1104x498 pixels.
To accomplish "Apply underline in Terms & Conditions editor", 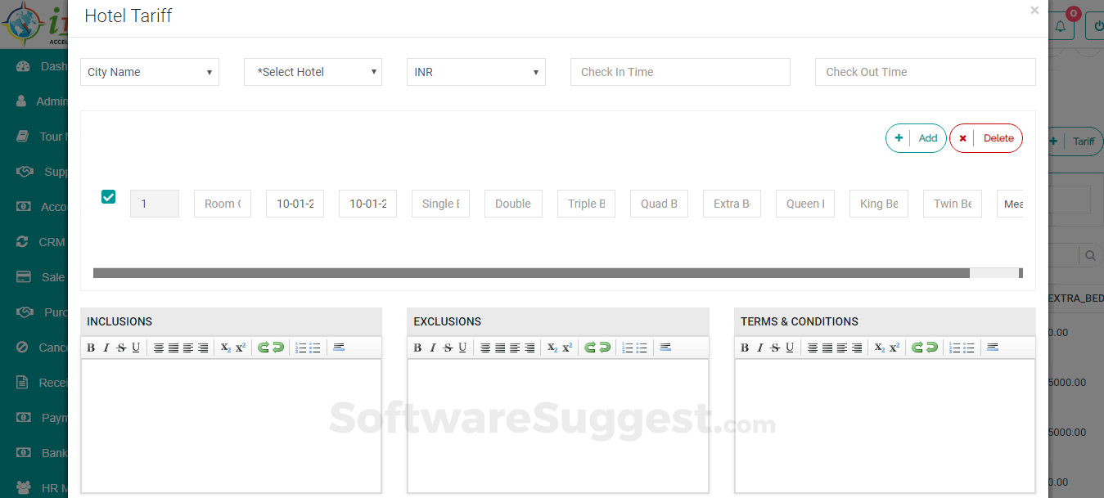I will (790, 348).
